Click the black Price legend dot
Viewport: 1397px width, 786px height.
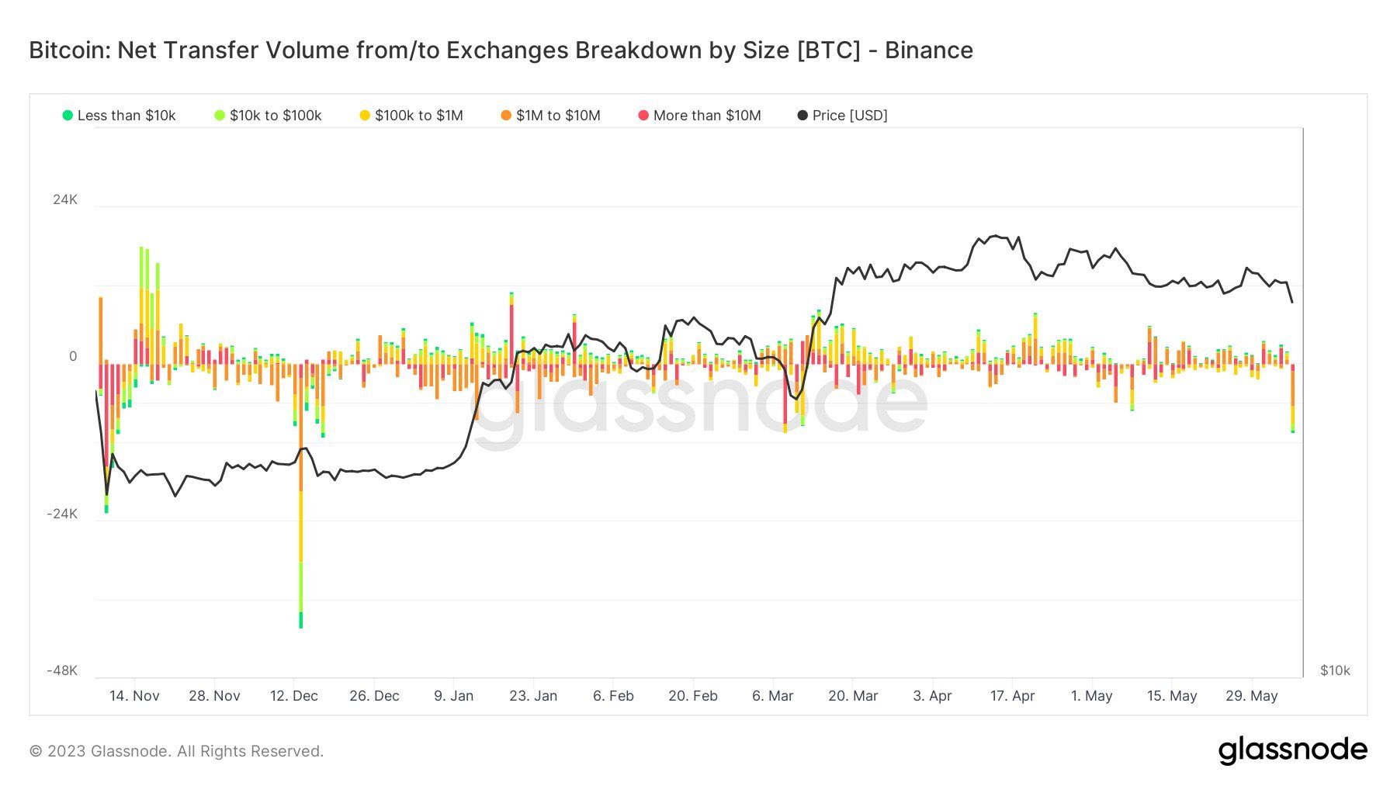click(802, 116)
